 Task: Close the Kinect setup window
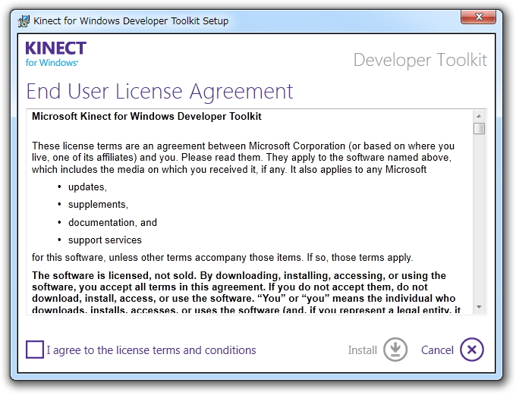click(478, 17)
